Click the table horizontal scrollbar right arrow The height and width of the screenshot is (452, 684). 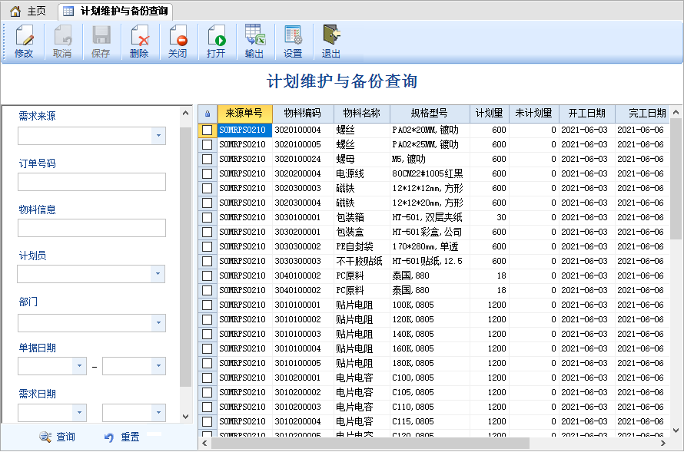tap(663, 444)
